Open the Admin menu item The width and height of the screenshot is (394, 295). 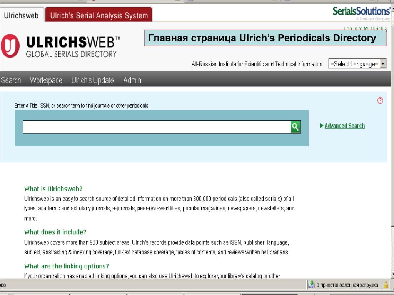132,80
